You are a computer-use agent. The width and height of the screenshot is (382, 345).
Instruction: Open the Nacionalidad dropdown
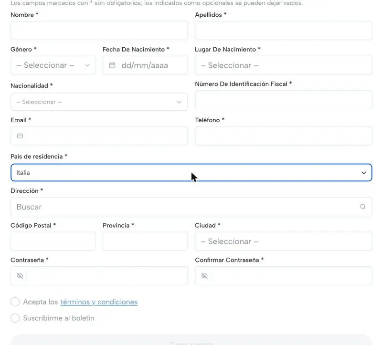tap(99, 102)
